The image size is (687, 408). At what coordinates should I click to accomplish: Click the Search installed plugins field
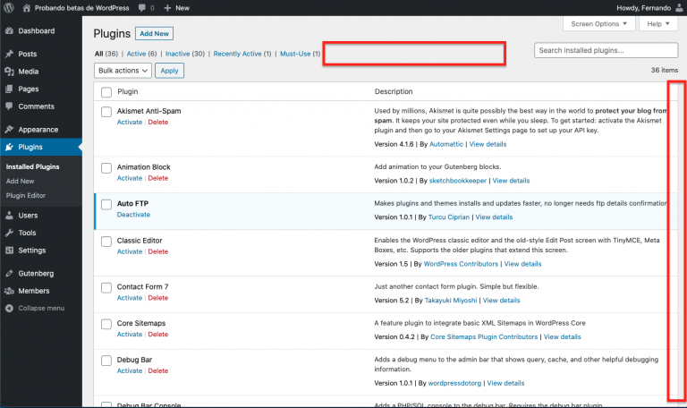pos(606,50)
